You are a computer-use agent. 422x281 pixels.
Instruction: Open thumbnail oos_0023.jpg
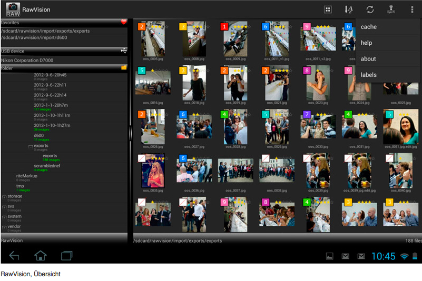click(318, 83)
